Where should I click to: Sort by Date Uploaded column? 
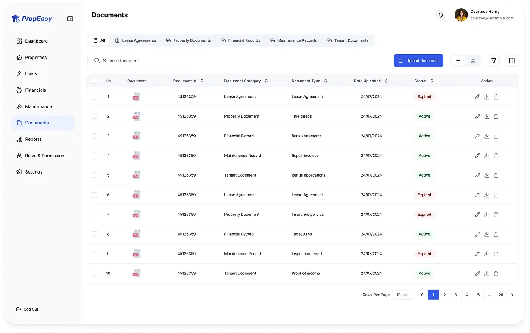click(386, 81)
